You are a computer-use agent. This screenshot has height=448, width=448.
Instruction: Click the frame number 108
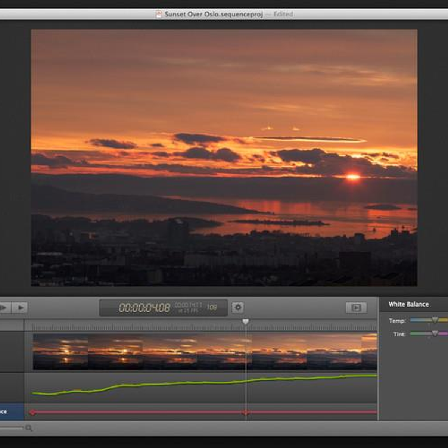(x=212, y=307)
